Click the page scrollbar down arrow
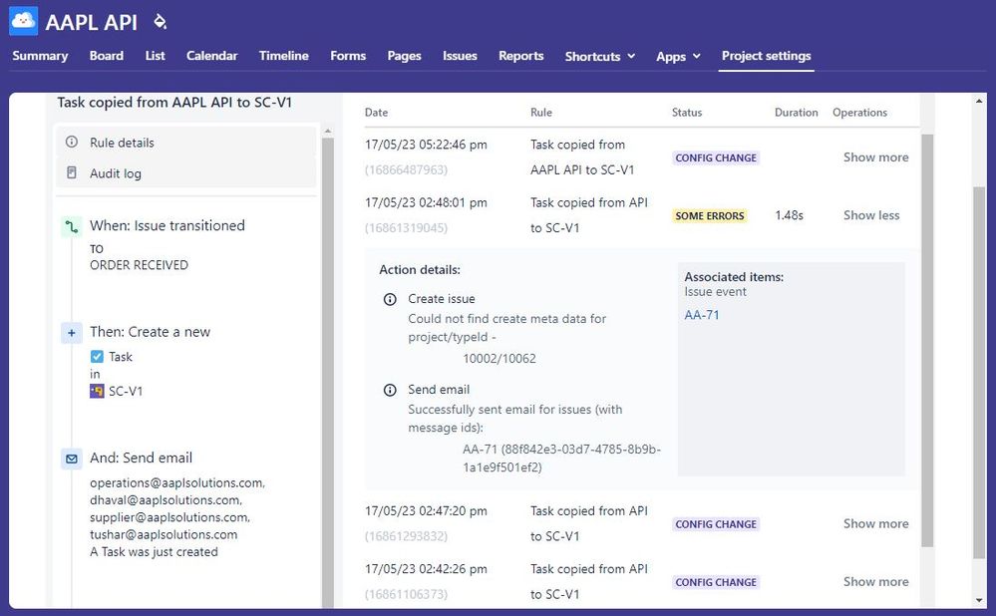The image size is (996, 616). point(979,600)
